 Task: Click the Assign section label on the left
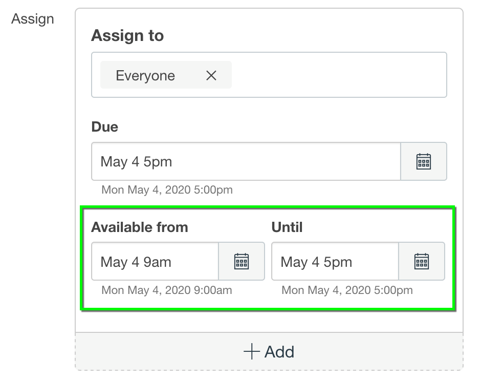point(33,19)
